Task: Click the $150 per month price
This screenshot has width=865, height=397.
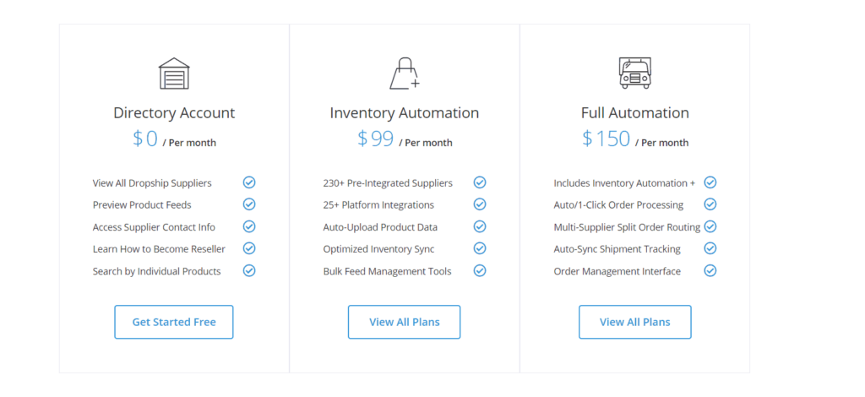Action: click(635, 139)
